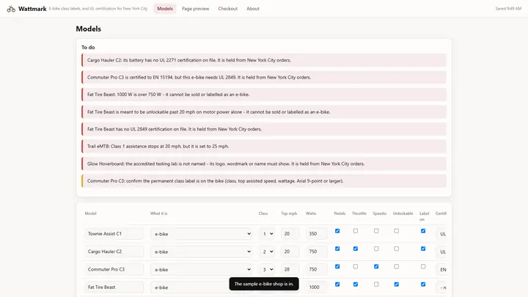
Task: Click the Wattmark bicycle logo icon
Action: point(11,9)
